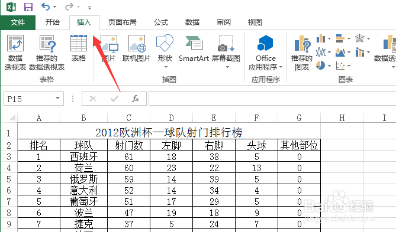Image resolution: width=396 pixels, height=232 pixels.
Task: Insert a SmartArt graphic
Action: [x=194, y=48]
